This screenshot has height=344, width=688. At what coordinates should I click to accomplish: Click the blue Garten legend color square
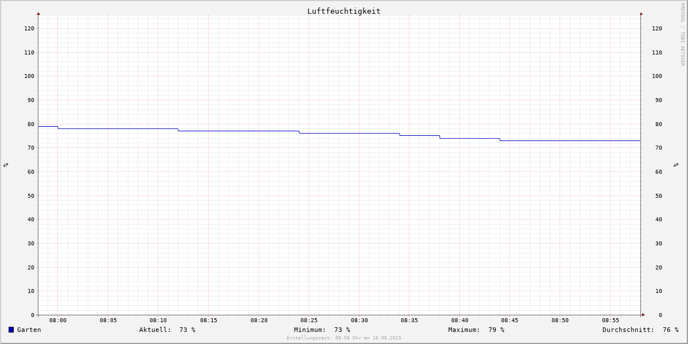point(11,330)
